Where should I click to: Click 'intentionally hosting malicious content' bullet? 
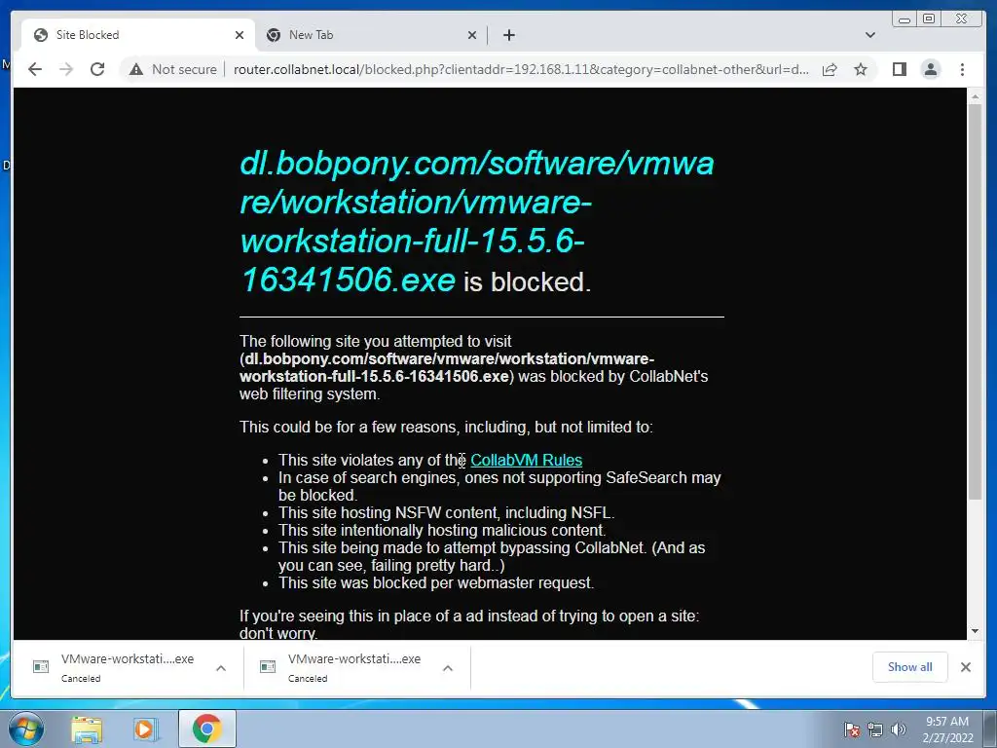coord(442,530)
